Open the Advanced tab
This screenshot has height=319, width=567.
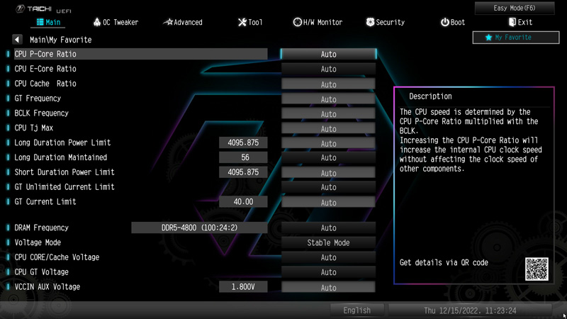183,23
